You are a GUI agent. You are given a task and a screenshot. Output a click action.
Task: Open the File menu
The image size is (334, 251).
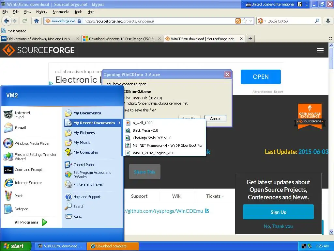click(x=5, y=12)
